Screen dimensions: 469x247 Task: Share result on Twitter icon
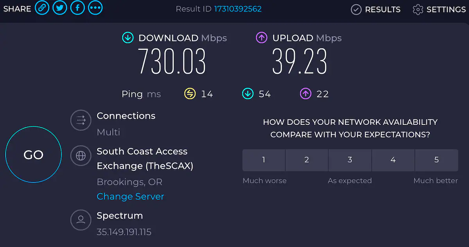(60, 8)
